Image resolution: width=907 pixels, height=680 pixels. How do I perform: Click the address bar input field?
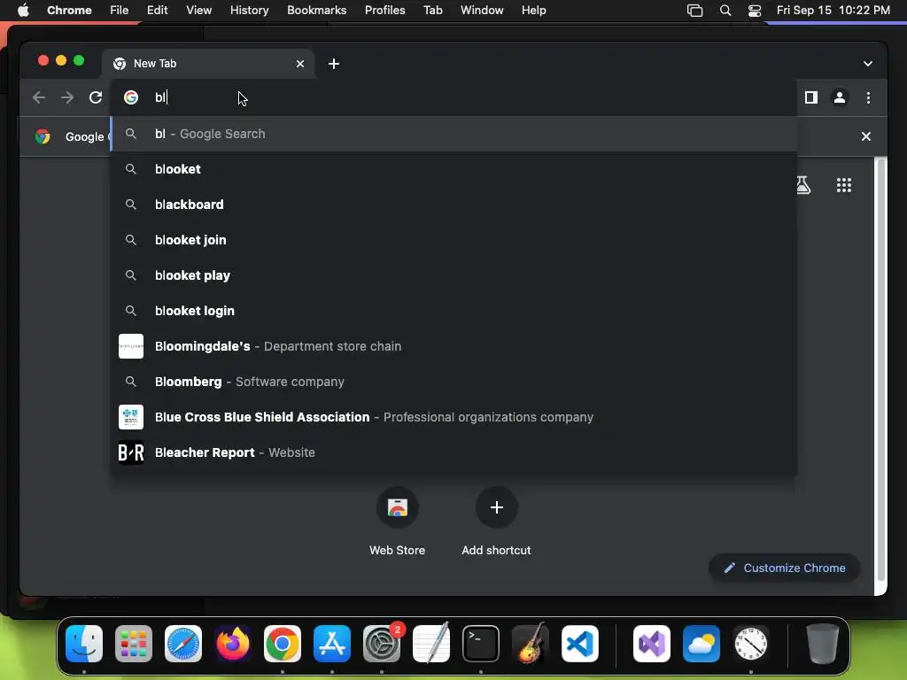(x=454, y=97)
